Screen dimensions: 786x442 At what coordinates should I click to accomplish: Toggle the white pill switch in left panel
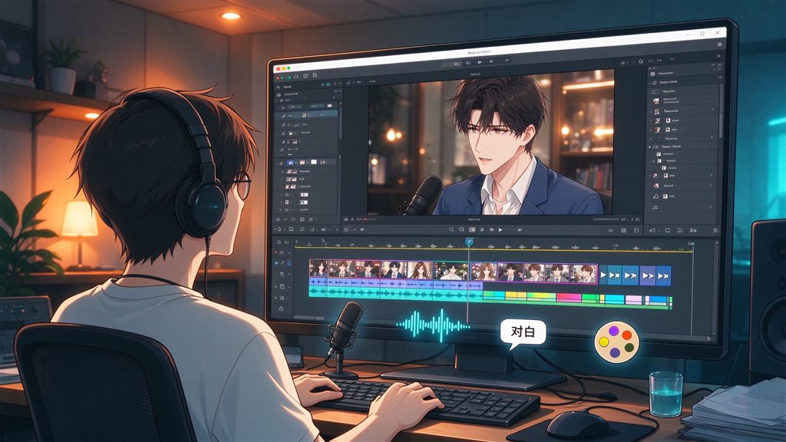pos(329,106)
